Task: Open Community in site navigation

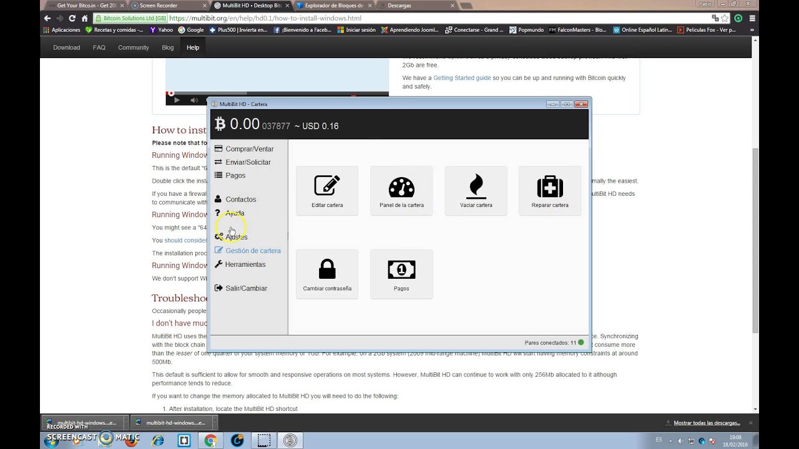Action: 134,47
